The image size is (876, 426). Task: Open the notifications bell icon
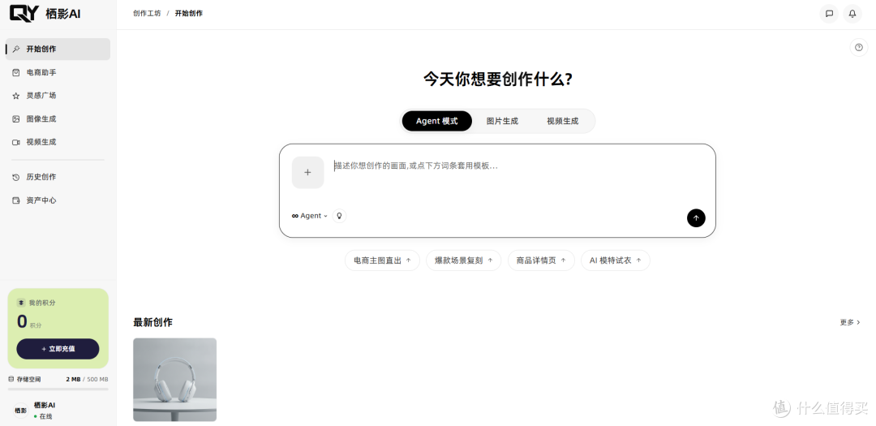click(852, 14)
